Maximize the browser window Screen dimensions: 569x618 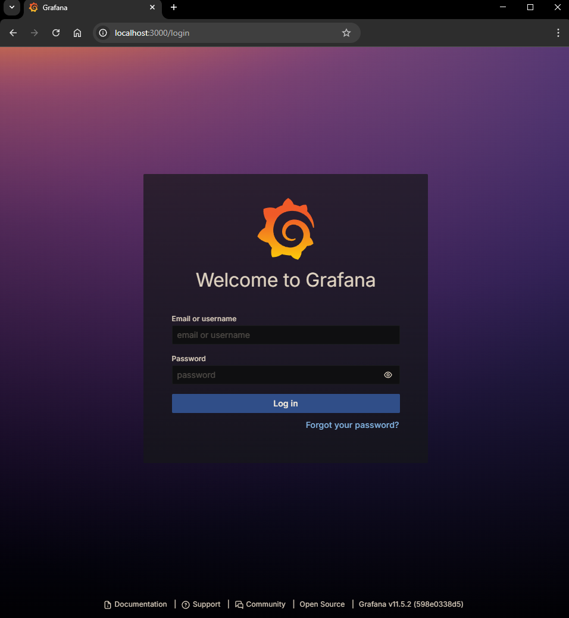coord(530,7)
